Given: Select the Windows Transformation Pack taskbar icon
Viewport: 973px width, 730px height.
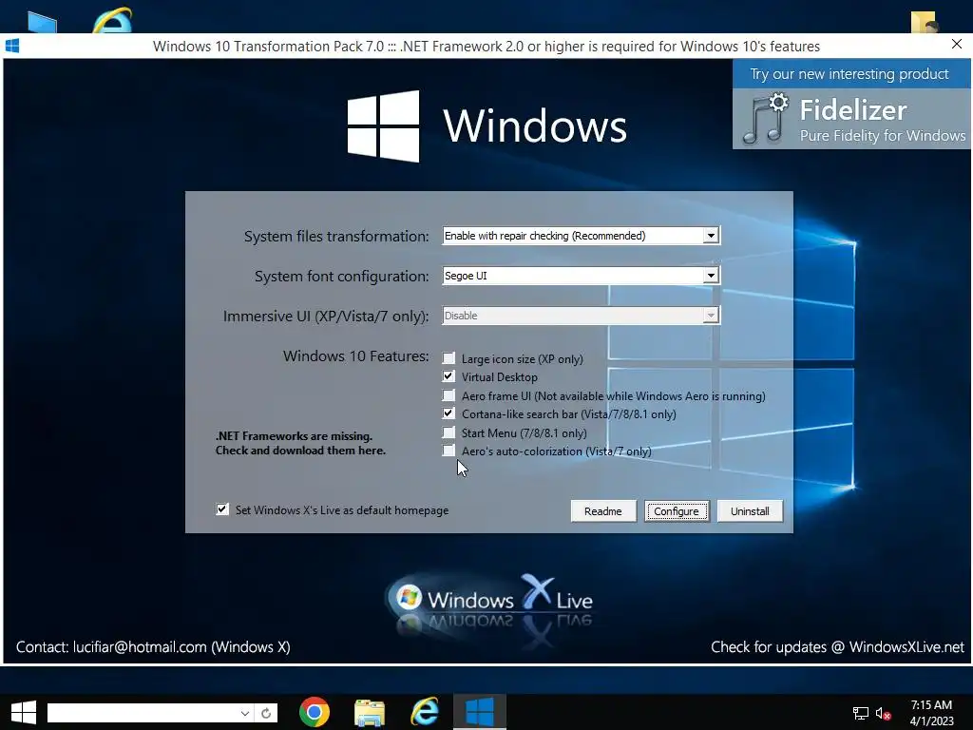Looking at the screenshot, I should click(x=480, y=712).
